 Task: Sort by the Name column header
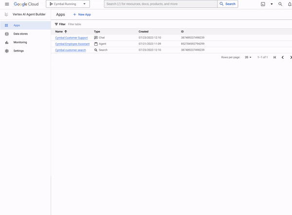[59, 32]
